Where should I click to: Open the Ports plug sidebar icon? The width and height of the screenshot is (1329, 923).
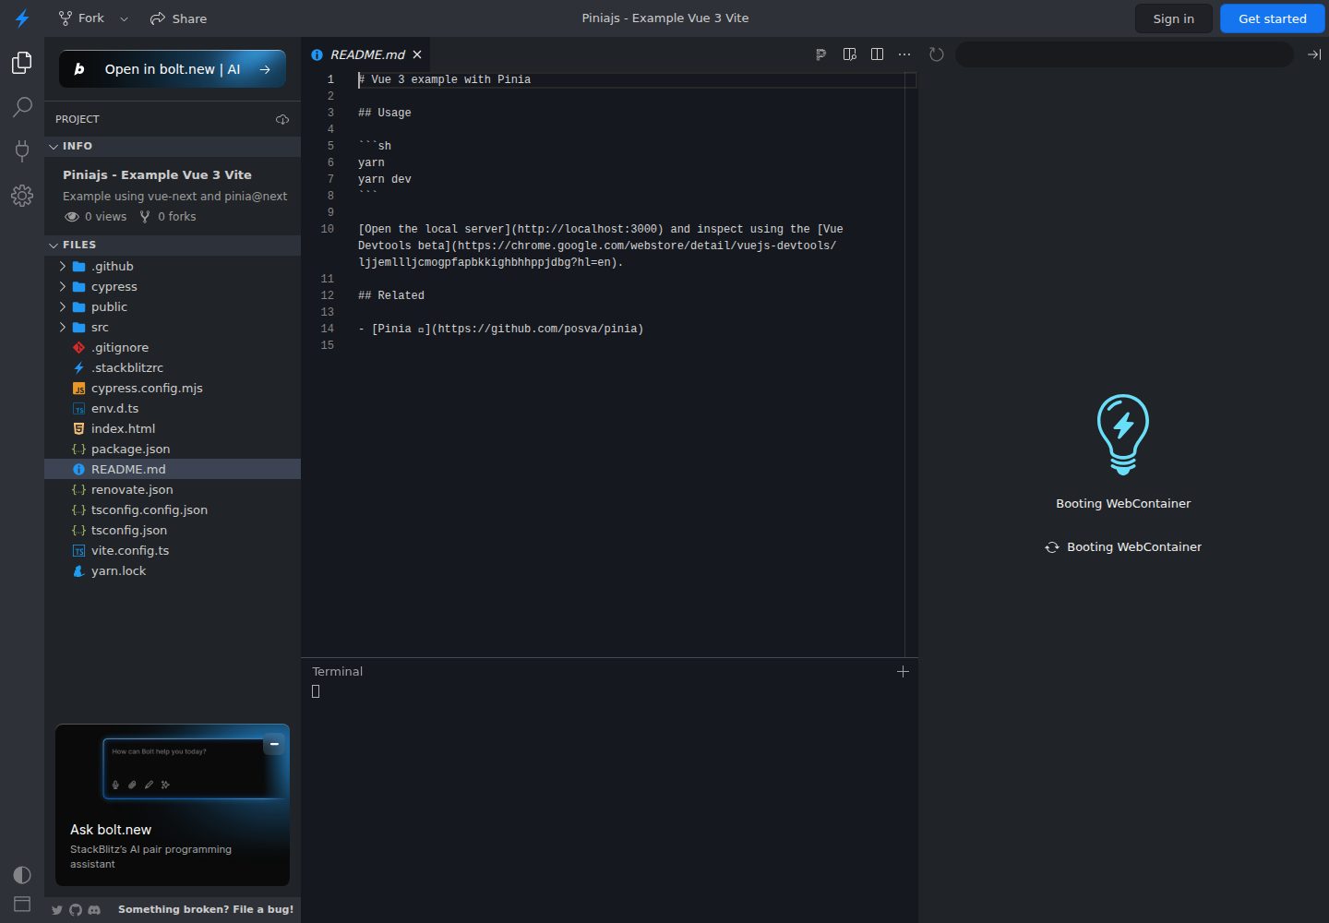[22, 151]
